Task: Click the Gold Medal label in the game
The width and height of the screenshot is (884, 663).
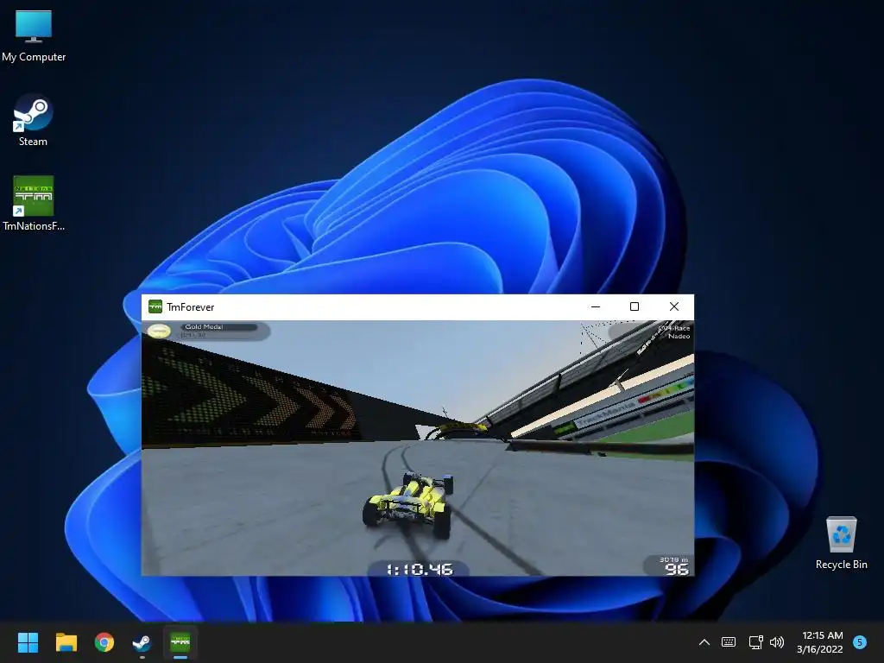Action: pos(204,327)
